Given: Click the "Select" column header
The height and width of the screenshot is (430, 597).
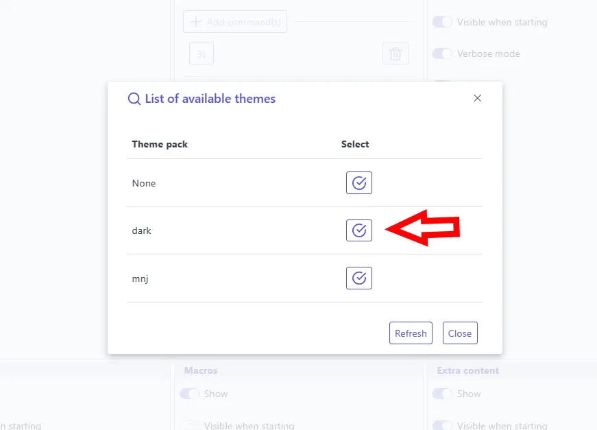Looking at the screenshot, I should [x=355, y=144].
